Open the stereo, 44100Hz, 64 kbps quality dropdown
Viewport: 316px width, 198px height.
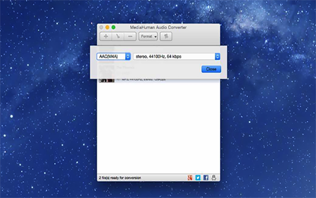click(x=177, y=56)
